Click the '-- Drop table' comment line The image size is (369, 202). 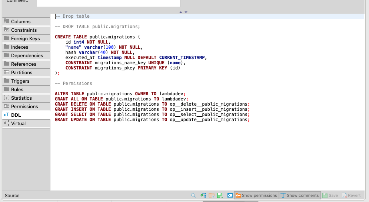[x=72, y=16]
